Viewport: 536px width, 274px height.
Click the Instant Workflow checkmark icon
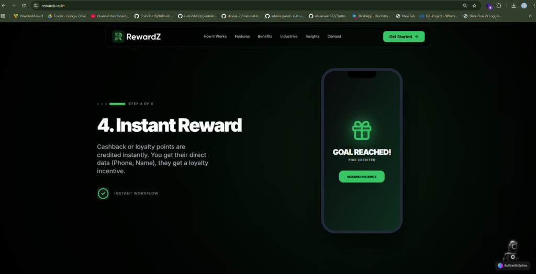tap(103, 193)
